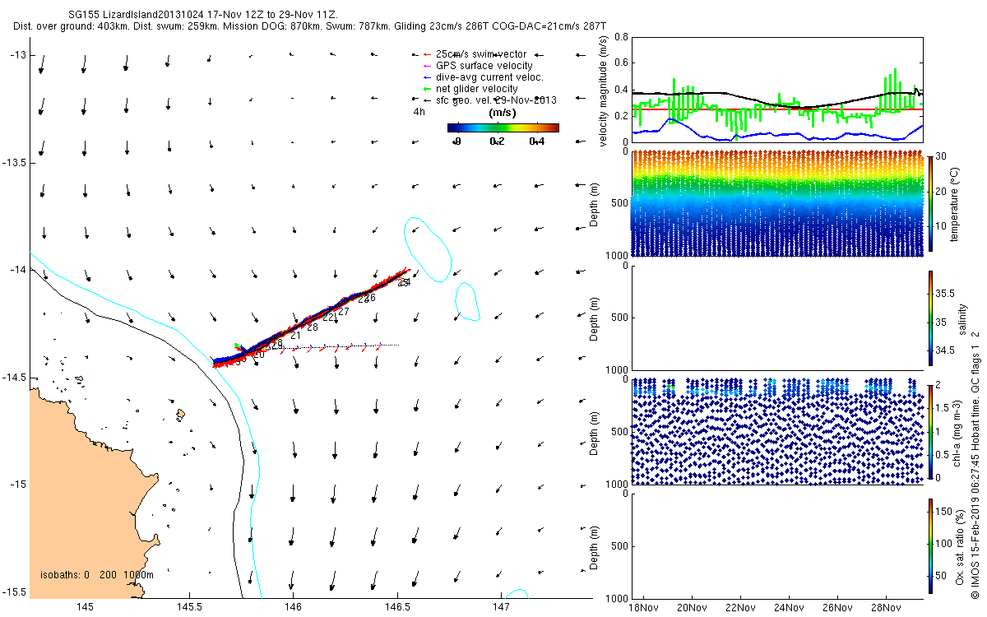Click the Ox. sat. ratio (%) colour bar
This screenshot has width=987, height=617.
pyautogui.click(x=931, y=545)
